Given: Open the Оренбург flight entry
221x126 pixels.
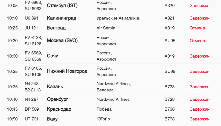Looking at the screenshot, I should (58, 99).
